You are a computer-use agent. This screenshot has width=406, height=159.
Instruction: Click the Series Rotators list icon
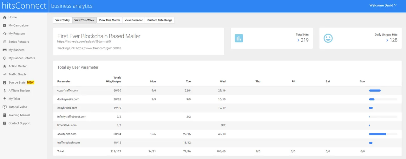point(4,42)
